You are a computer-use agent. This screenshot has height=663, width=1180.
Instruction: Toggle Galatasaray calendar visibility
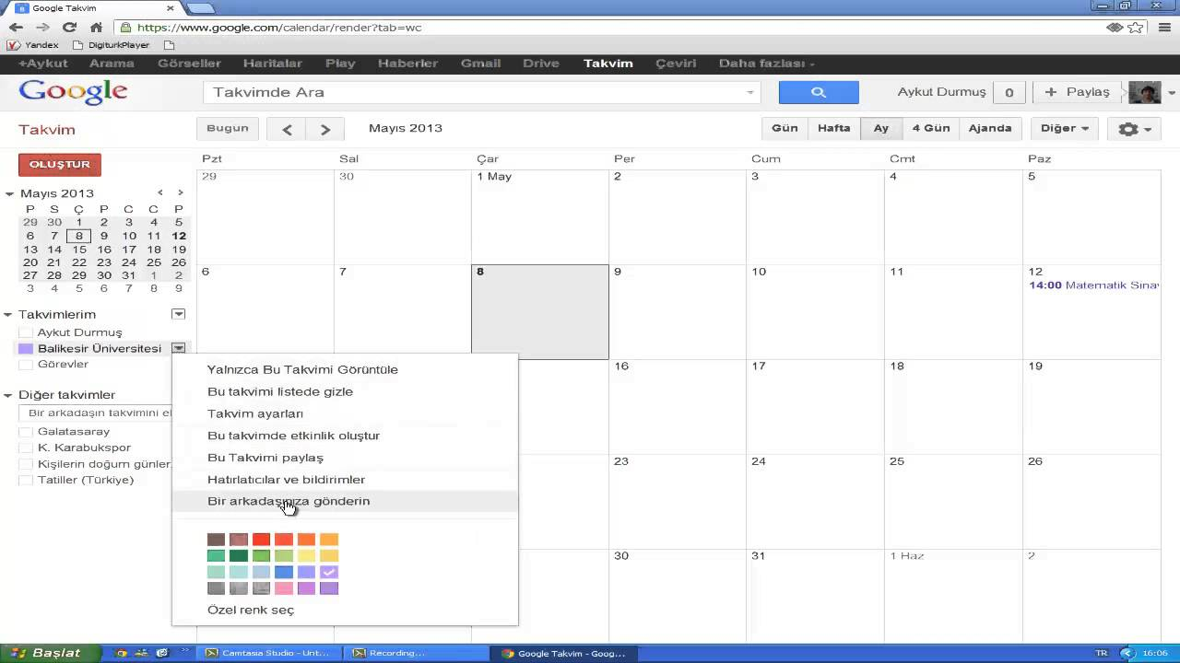[26, 432]
